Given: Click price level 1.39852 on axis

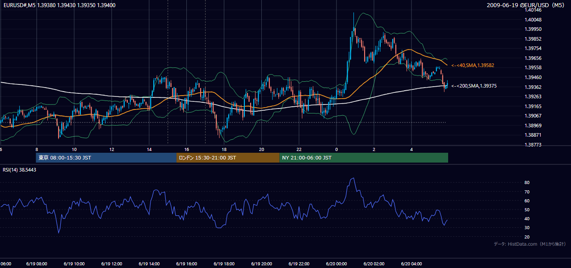Looking at the screenshot, I should [533, 39].
